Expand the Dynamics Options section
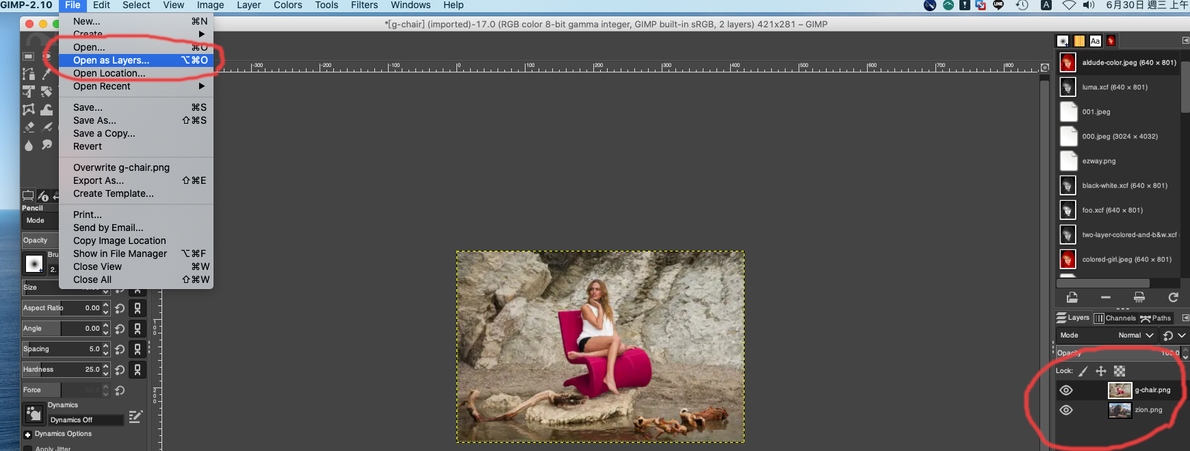The height and width of the screenshot is (451, 1190). tap(28, 435)
